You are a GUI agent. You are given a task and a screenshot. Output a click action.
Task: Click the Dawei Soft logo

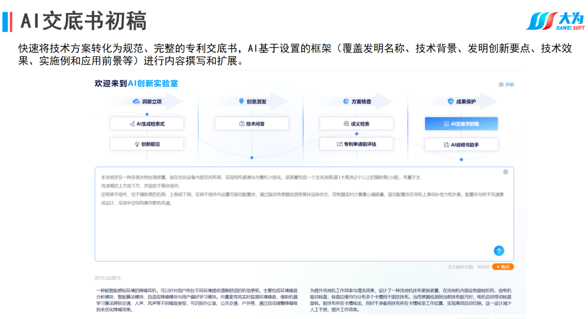point(555,21)
